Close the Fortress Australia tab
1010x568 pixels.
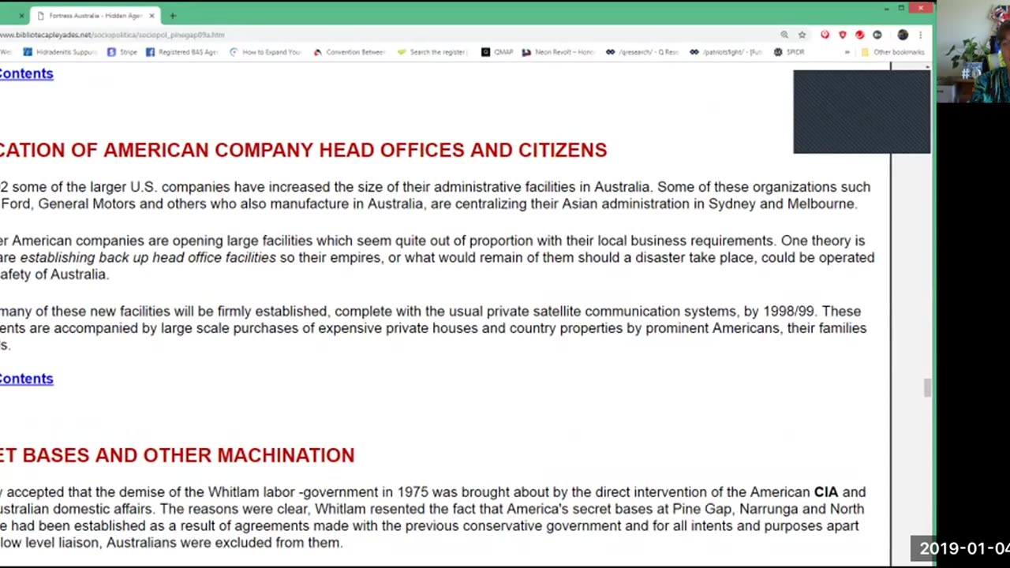tap(151, 16)
